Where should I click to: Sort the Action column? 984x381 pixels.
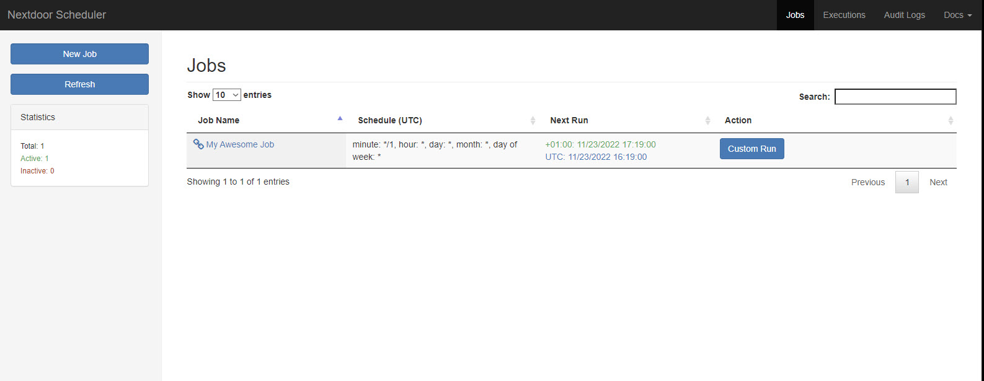951,120
